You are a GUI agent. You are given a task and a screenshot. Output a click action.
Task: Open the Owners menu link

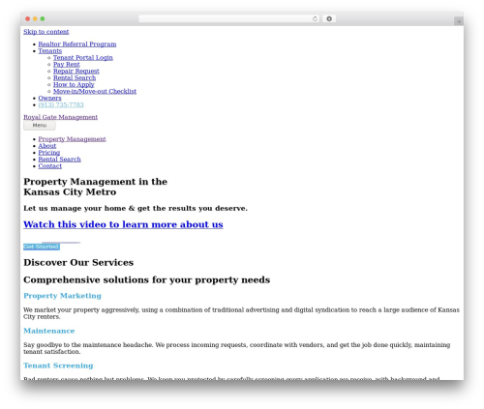tap(49, 99)
